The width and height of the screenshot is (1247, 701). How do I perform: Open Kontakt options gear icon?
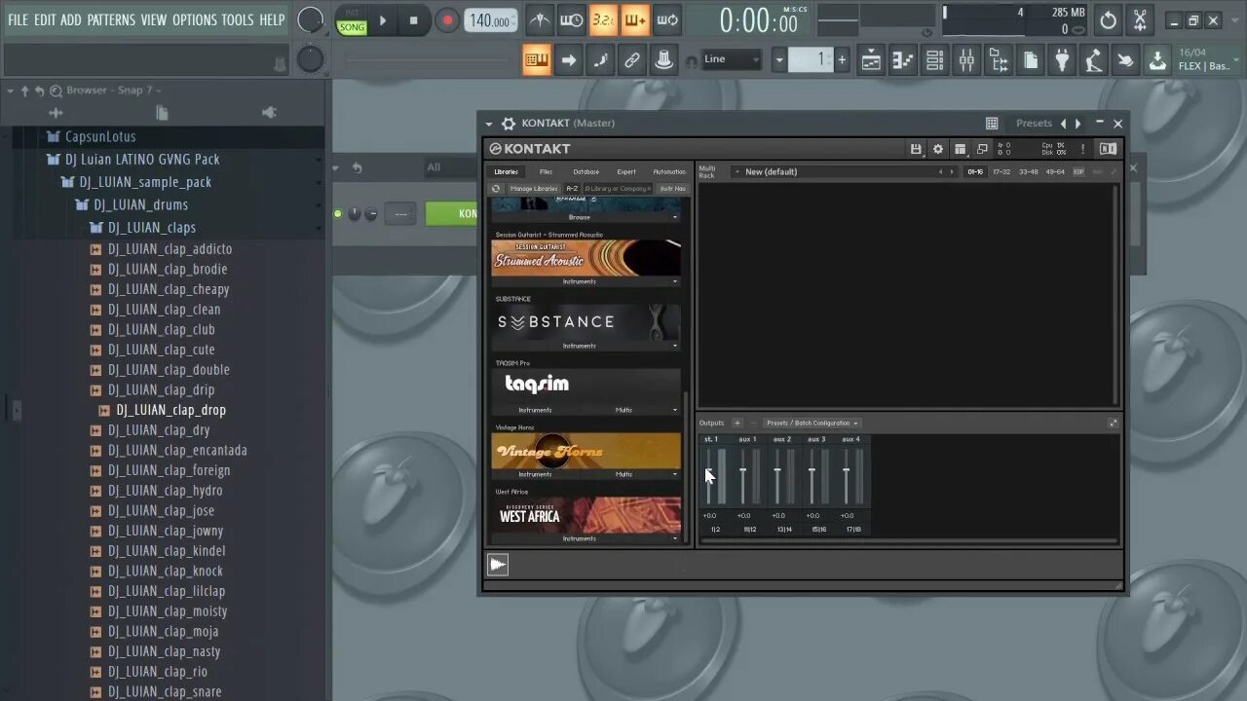coord(938,149)
